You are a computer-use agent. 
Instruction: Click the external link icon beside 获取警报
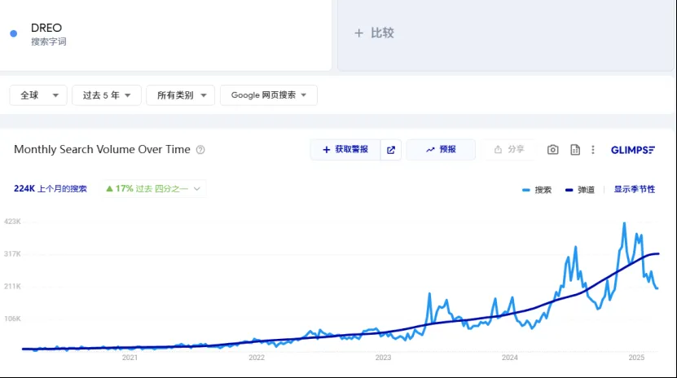click(391, 150)
